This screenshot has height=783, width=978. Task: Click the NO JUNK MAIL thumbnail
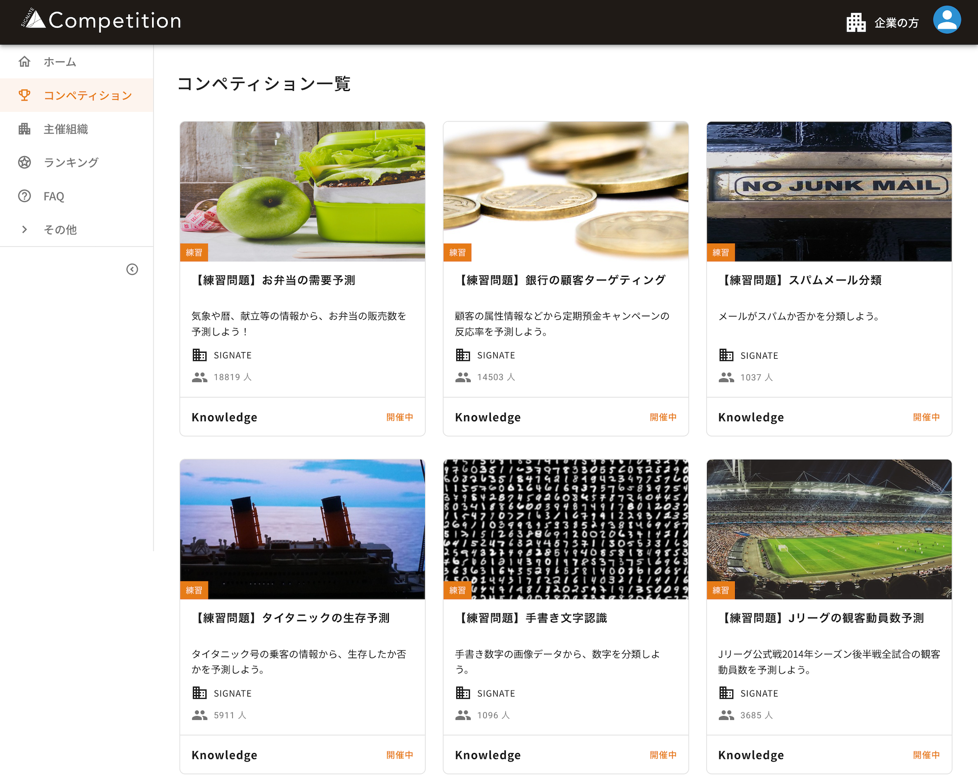(x=829, y=191)
